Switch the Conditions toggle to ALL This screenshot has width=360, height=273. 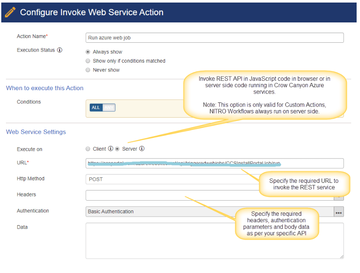[x=96, y=108]
